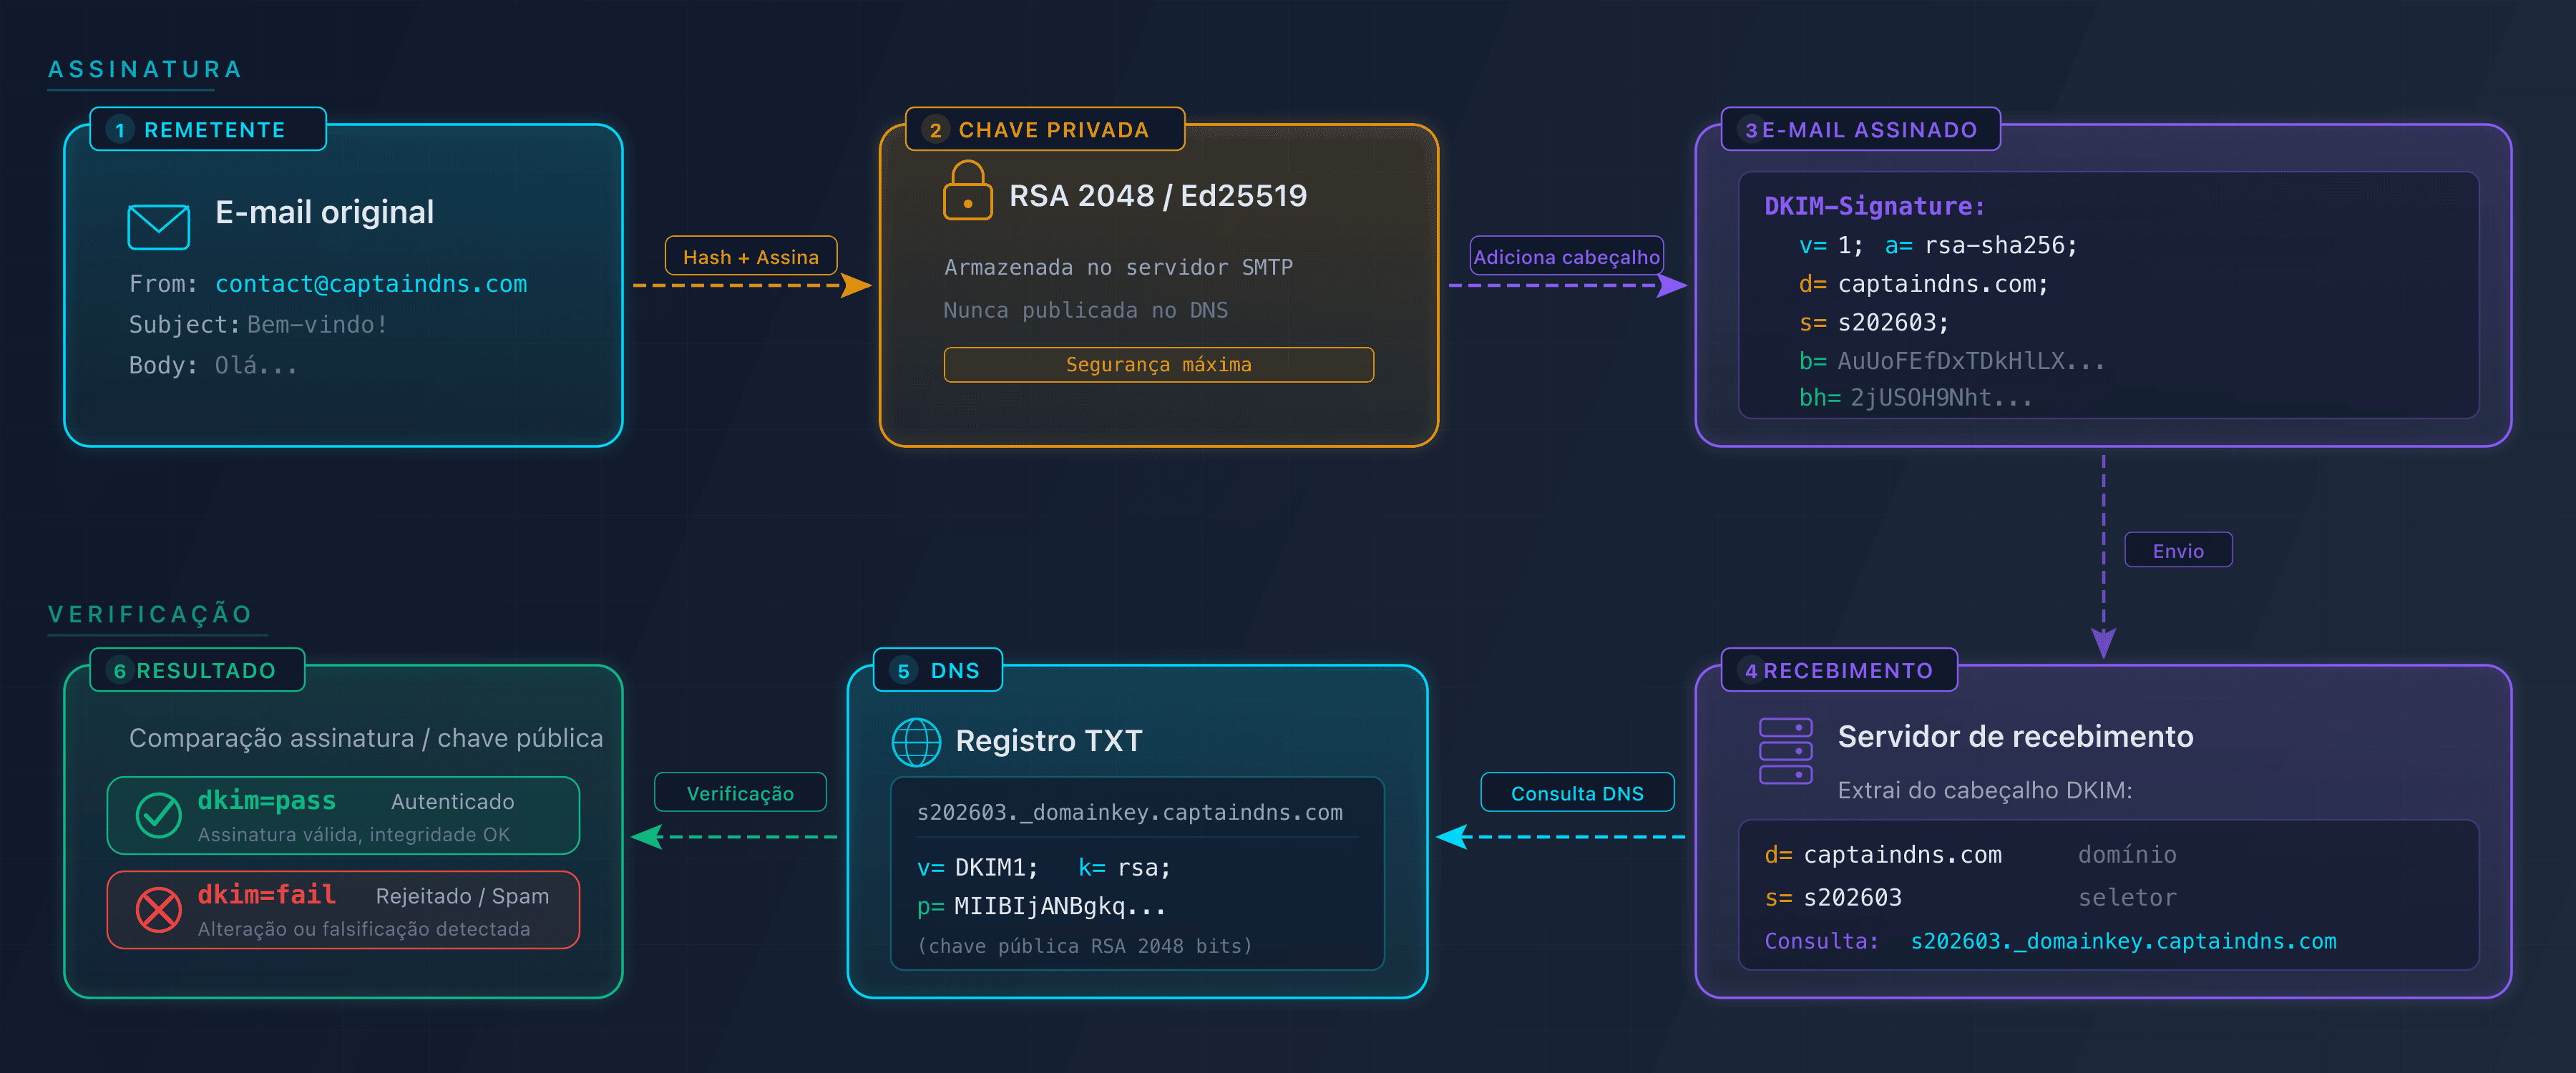Click the Registro TXT title
The width and height of the screenshot is (2576, 1073).
[1048, 741]
